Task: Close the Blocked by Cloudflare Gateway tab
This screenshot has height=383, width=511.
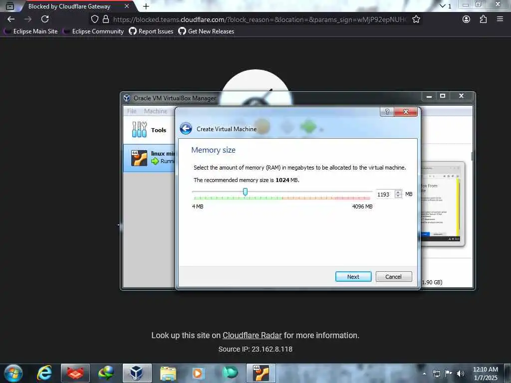Action: pos(127,6)
